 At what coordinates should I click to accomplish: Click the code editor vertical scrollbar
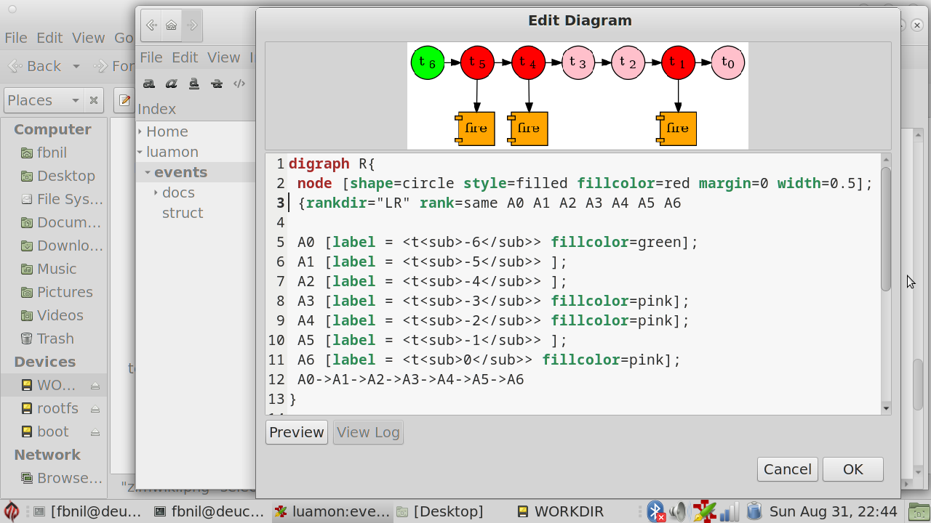coord(885,229)
